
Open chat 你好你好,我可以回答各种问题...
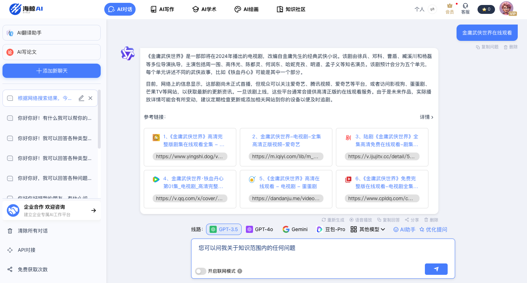(50, 178)
